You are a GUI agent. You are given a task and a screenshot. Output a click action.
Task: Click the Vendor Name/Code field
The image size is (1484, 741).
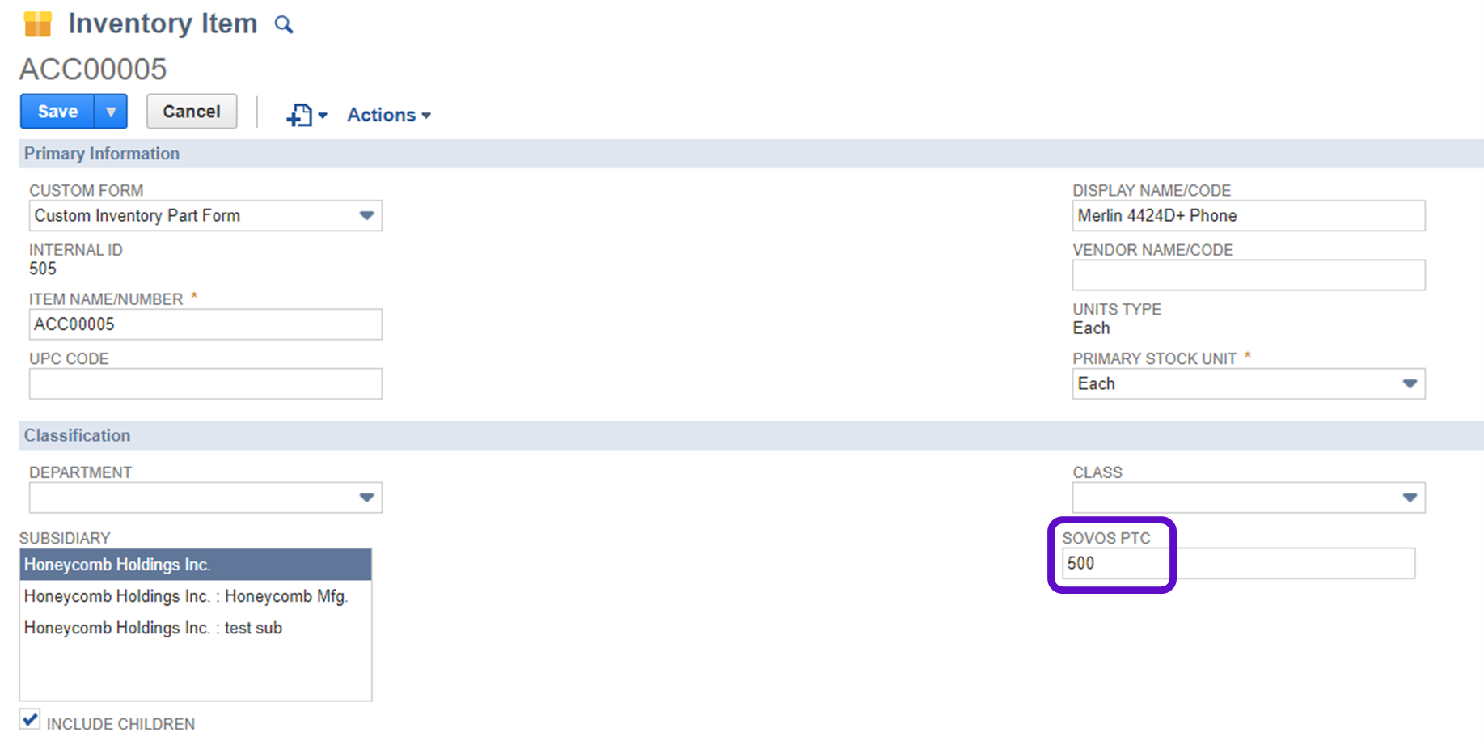tap(1248, 275)
